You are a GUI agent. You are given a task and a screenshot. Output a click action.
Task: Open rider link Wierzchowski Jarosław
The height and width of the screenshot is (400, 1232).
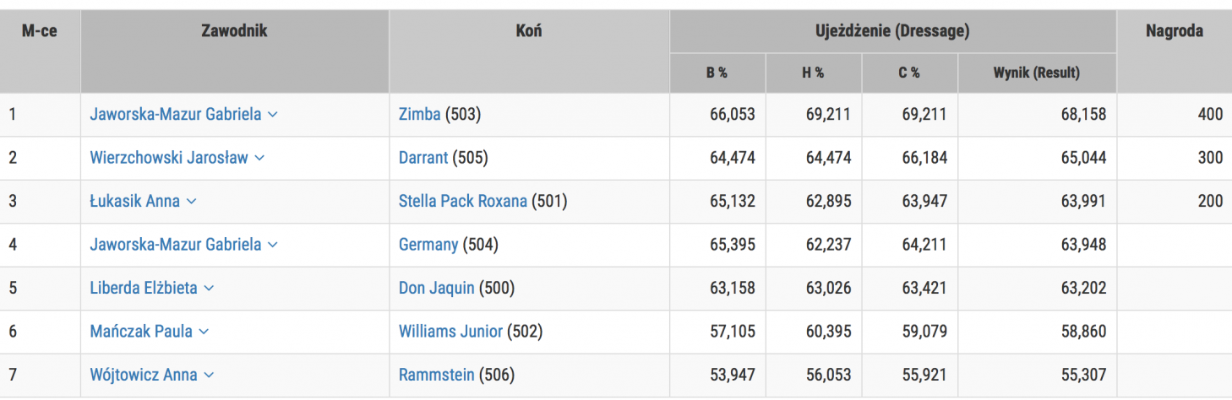169,158
